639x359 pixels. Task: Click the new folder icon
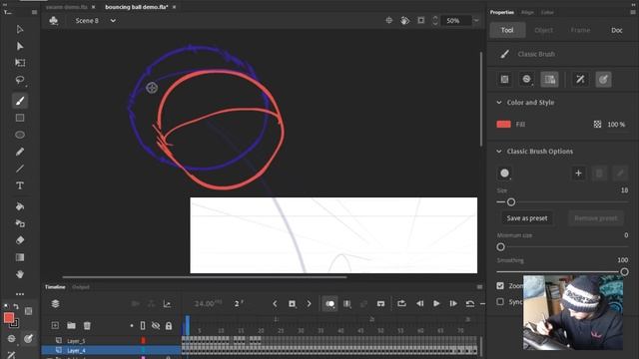[71, 326]
